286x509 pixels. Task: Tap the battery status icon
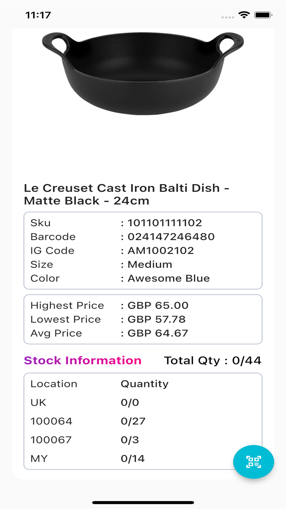(x=263, y=15)
